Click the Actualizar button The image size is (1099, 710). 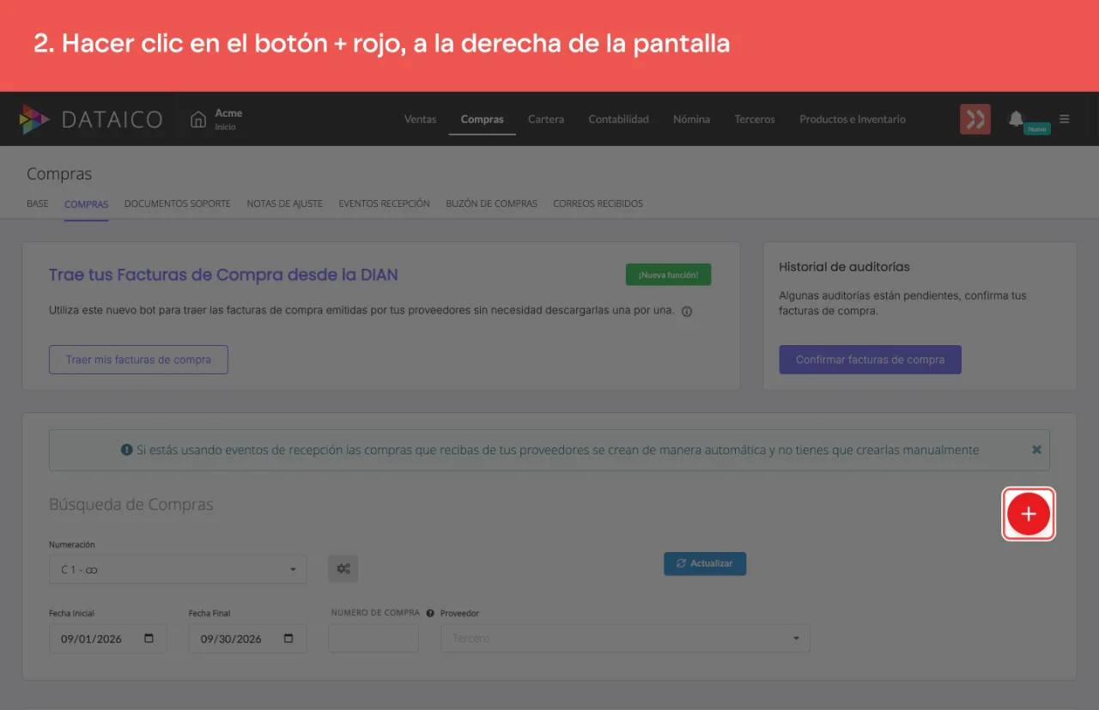[x=705, y=563]
